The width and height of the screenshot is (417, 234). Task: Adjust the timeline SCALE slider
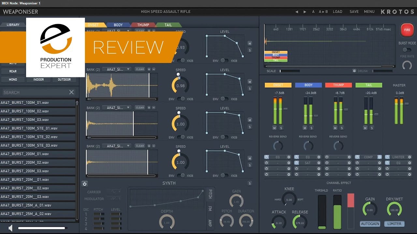[x=289, y=71]
